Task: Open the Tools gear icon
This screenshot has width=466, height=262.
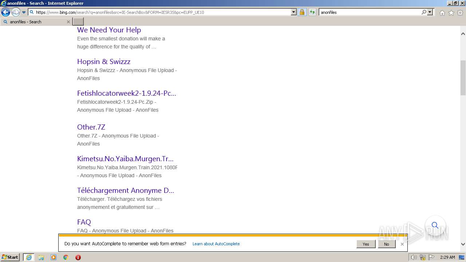Action: pyautogui.click(x=460, y=13)
